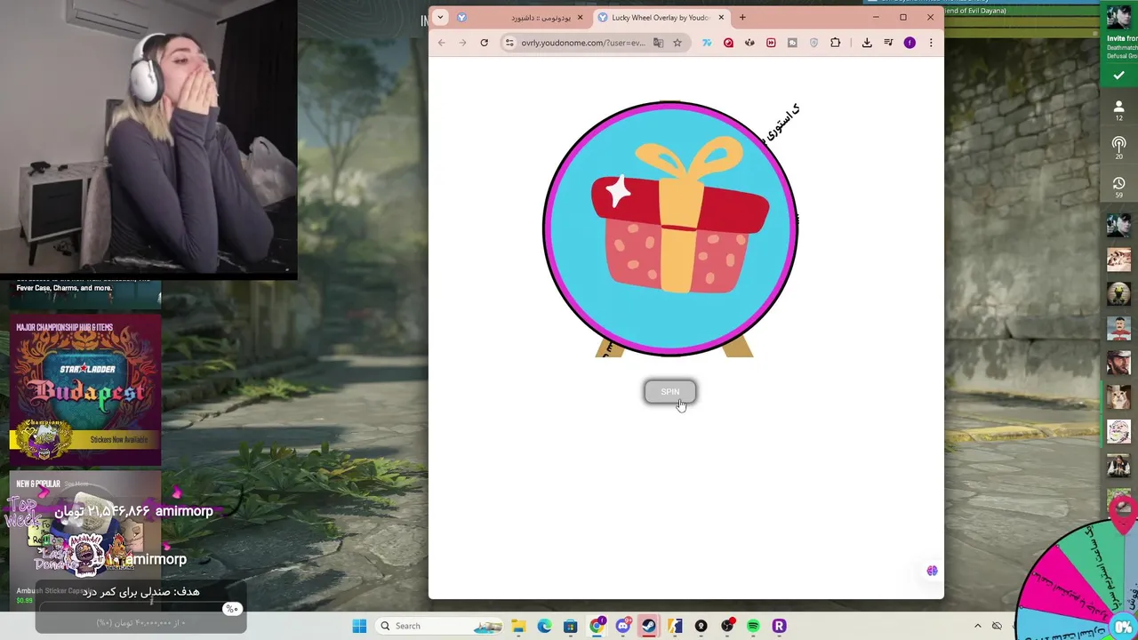Open the broadcast icon showing 20
This screenshot has height=640, width=1138.
(x=1118, y=148)
